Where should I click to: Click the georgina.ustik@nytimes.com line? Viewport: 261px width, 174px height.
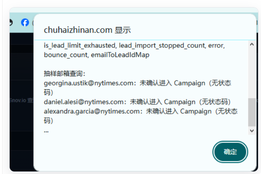pyautogui.click(x=138, y=88)
